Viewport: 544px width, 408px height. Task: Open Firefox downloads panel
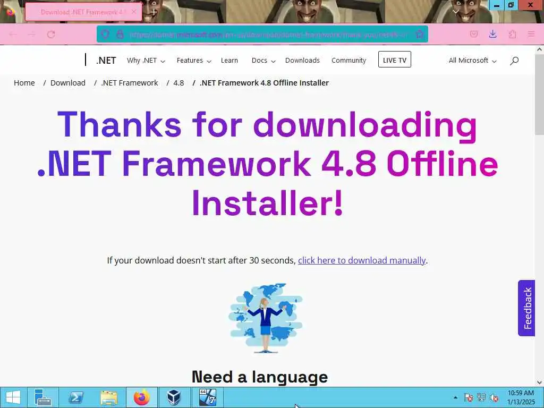[492, 34]
